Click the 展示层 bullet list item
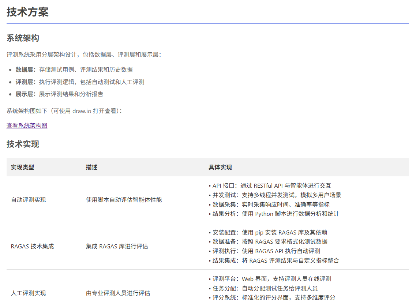Viewport: 416px width, 304px height. coord(59,94)
